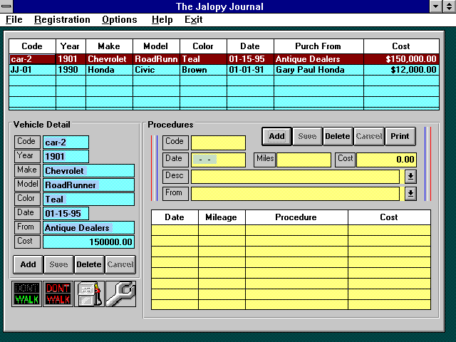Click the procedure Code input field
456x342 pixels.
(218, 142)
